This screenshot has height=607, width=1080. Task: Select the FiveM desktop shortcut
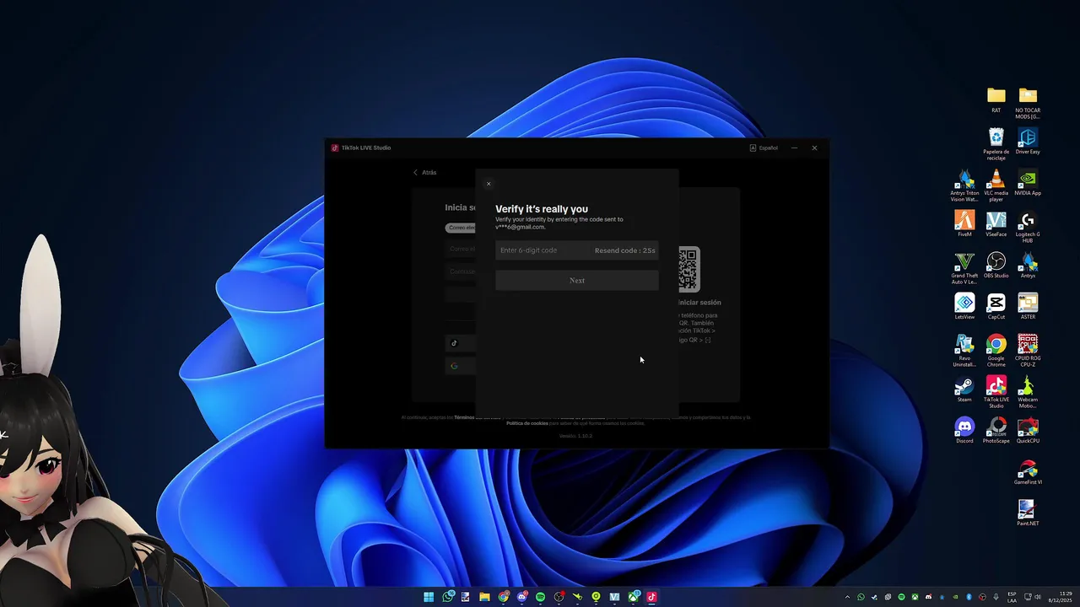[964, 224]
